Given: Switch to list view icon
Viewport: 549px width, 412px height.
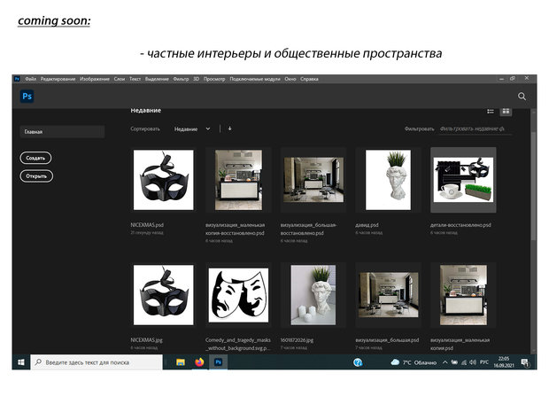Looking at the screenshot, I should [x=491, y=112].
